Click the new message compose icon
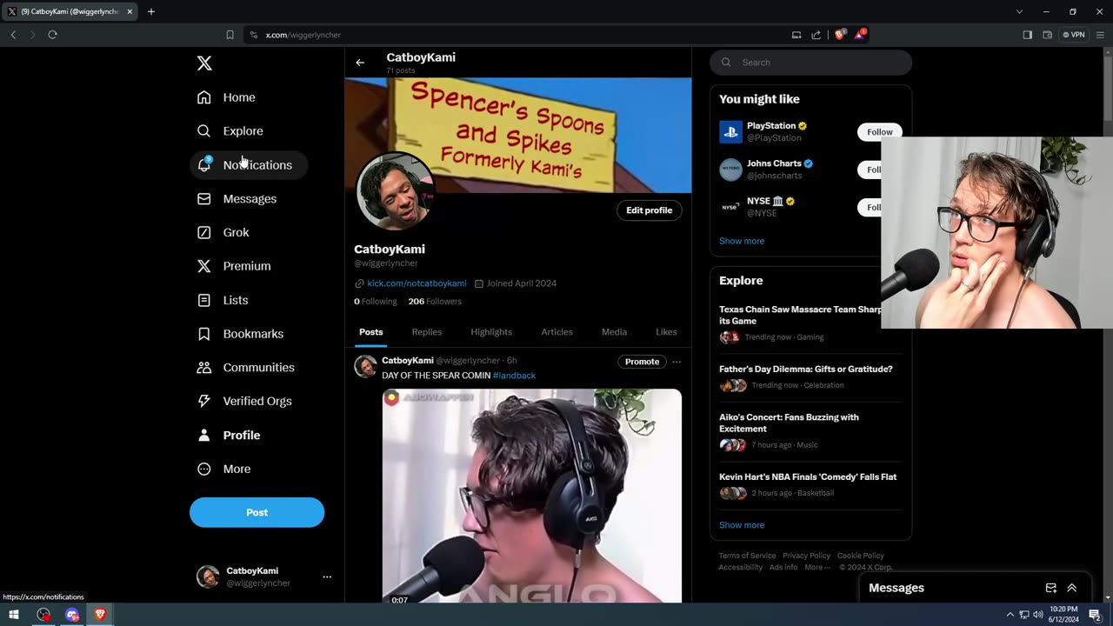This screenshot has width=1113, height=626. (1050, 588)
